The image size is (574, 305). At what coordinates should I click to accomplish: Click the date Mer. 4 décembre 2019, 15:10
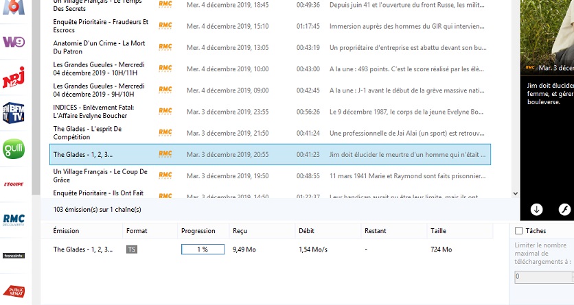228,26
